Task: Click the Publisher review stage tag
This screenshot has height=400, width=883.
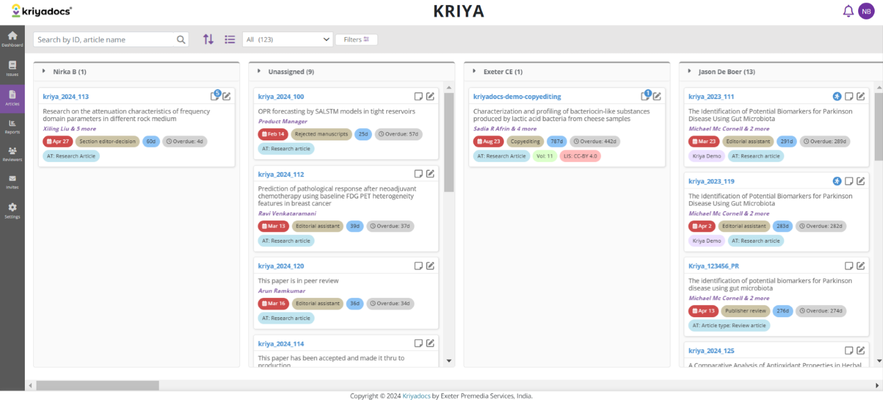Action: (745, 311)
